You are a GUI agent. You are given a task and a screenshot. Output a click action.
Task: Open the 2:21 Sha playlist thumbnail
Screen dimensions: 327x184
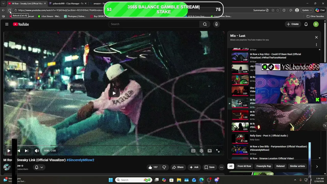[x=240, y=90]
